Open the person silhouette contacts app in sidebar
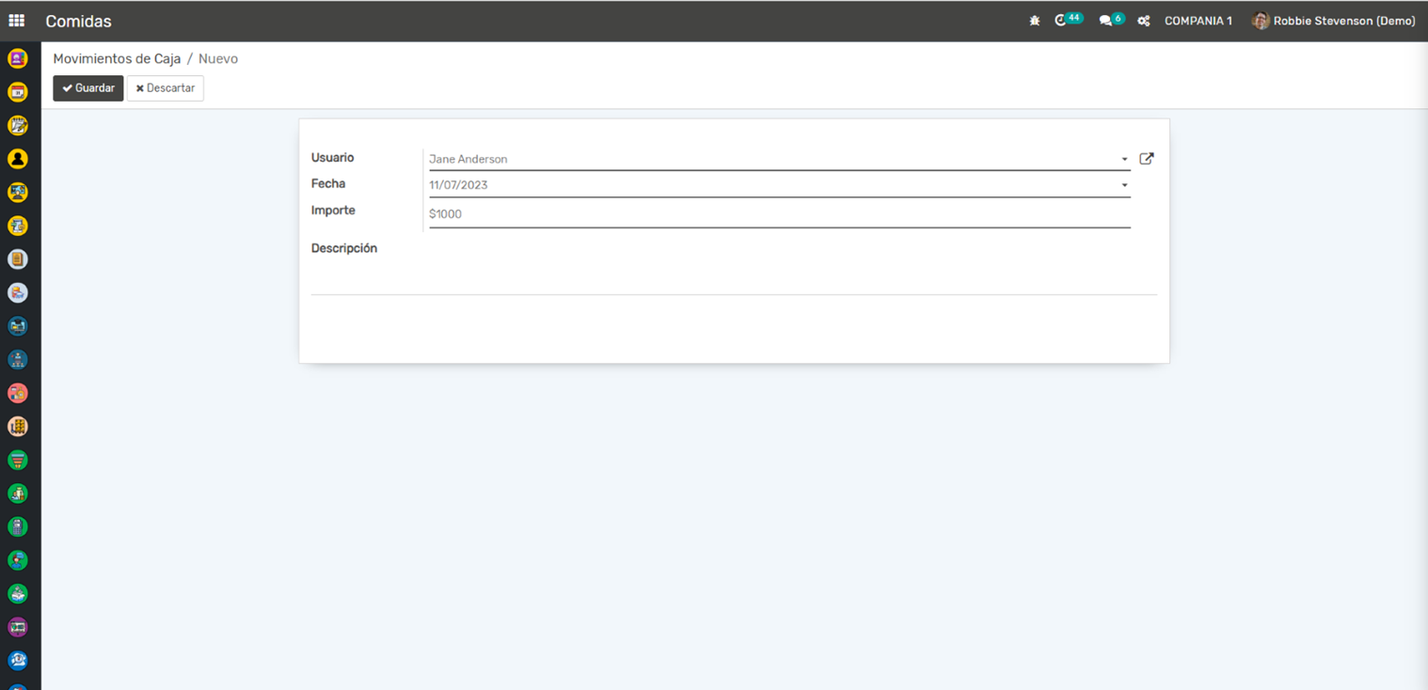This screenshot has height=690, width=1428. (x=17, y=159)
